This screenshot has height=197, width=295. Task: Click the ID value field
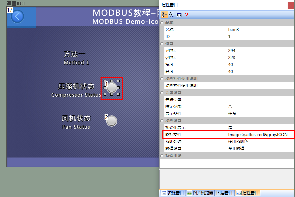coord(260,37)
